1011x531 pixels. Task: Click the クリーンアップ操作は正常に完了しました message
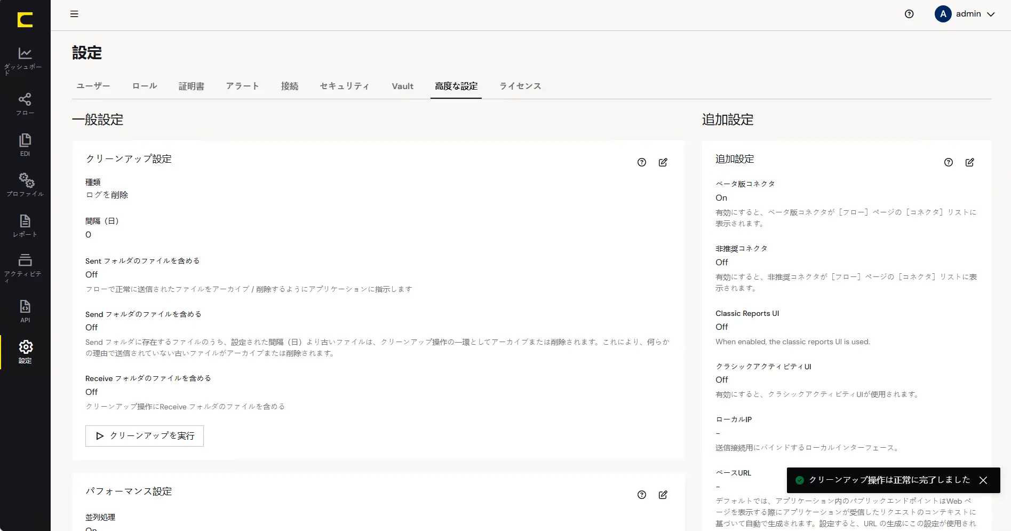889,480
